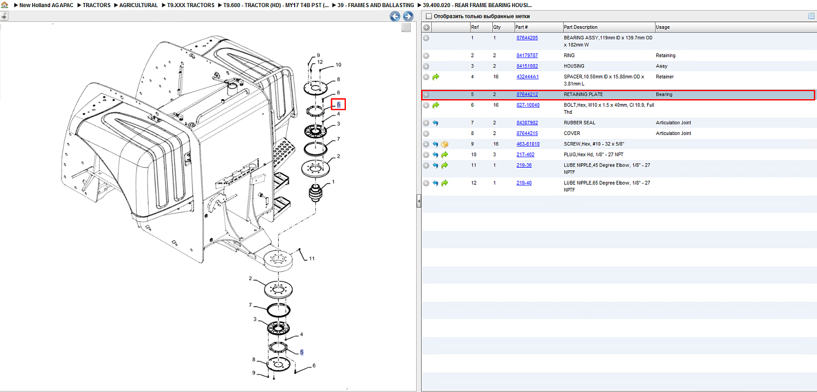This screenshot has width=817, height=392.
Task: Open TRACTORS breadcrumb level
Action: pos(96,5)
